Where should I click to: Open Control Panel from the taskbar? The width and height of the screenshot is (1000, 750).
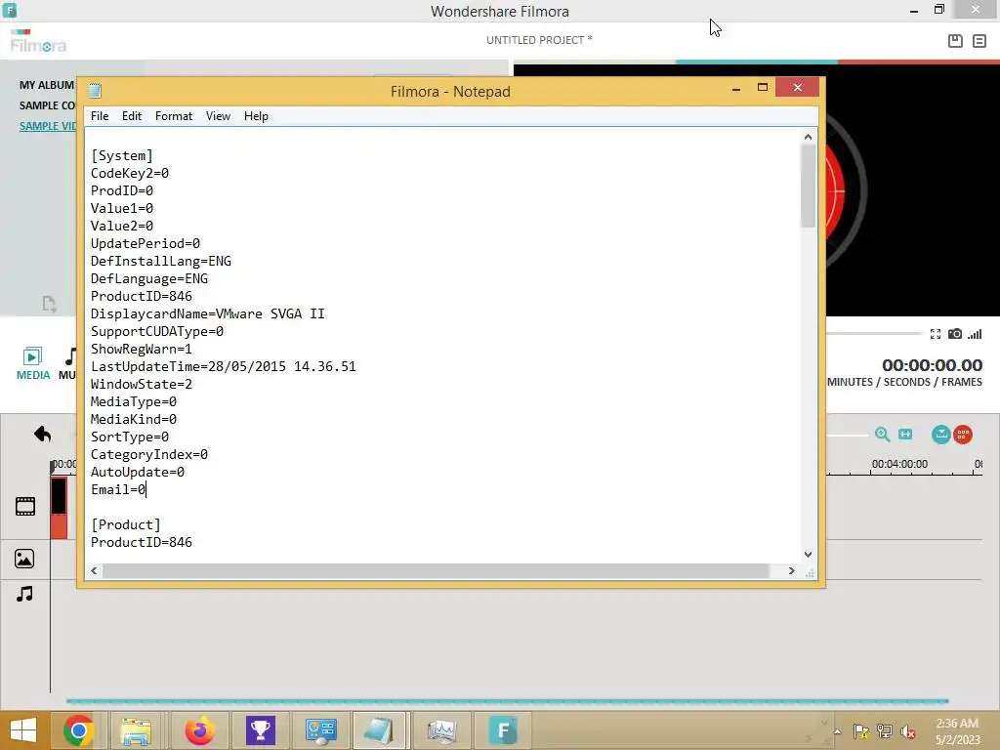pos(320,730)
